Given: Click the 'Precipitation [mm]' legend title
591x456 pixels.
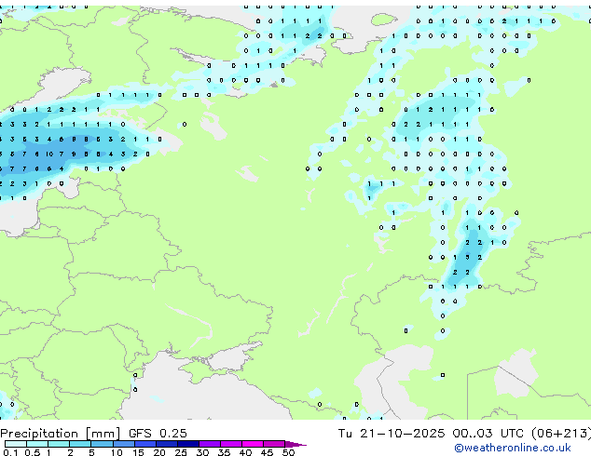Looking at the screenshot, I should click(x=61, y=434).
